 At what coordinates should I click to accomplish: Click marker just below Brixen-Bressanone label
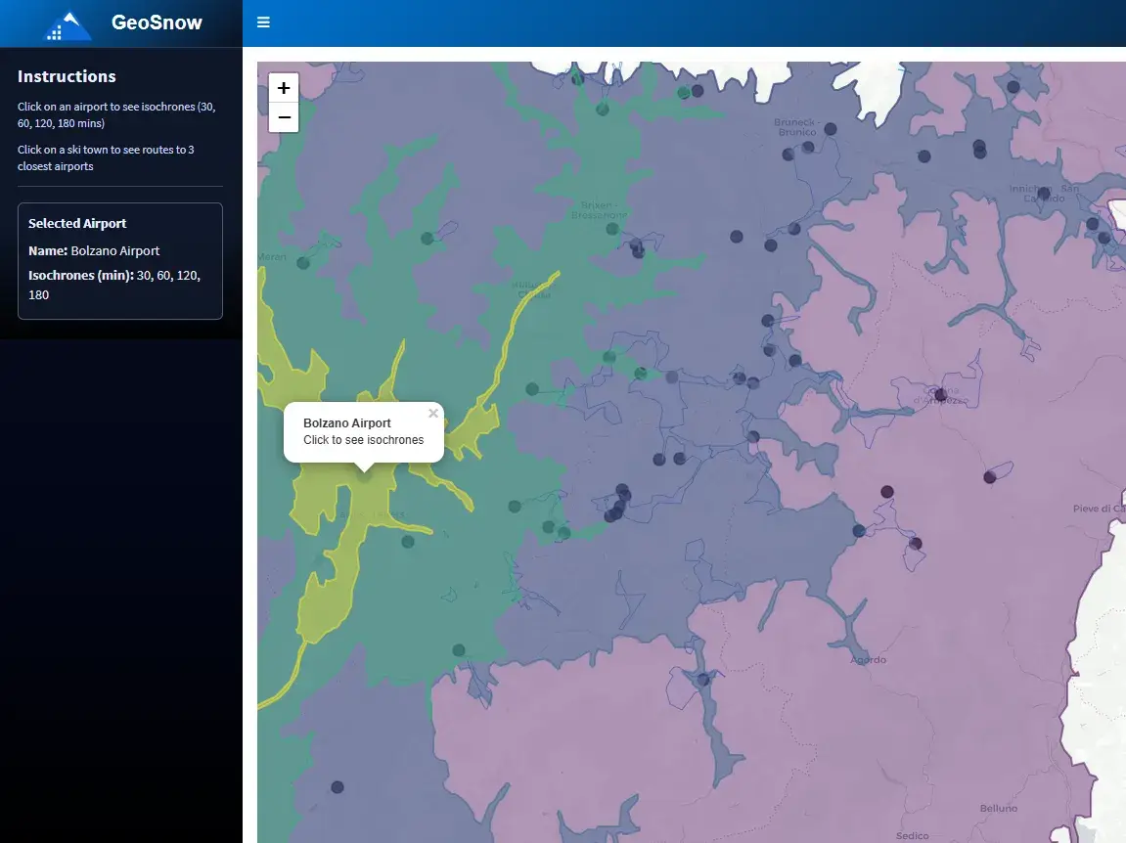(x=612, y=229)
